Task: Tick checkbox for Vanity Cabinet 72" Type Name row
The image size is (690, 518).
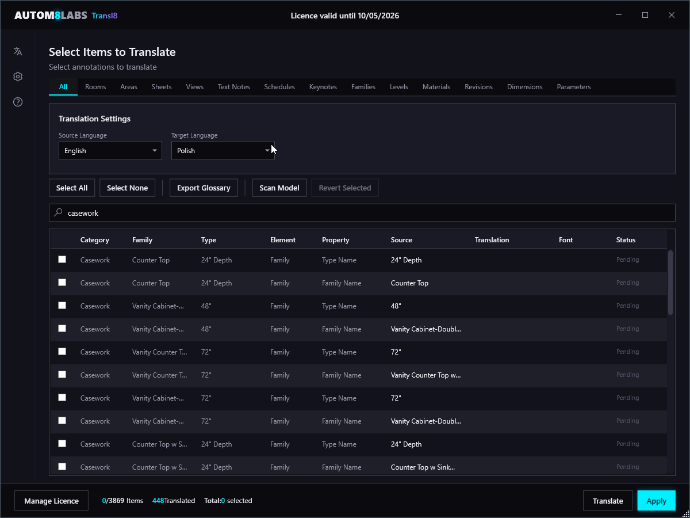Action: click(62, 398)
